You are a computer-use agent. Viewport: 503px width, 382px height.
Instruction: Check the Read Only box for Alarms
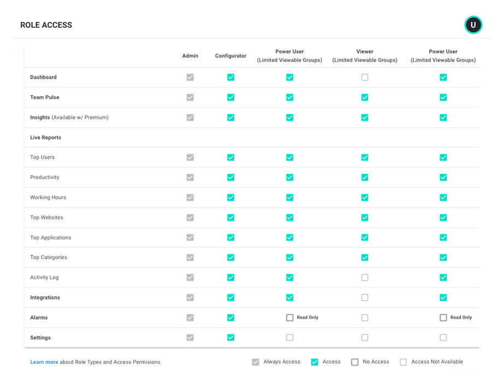click(290, 317)
